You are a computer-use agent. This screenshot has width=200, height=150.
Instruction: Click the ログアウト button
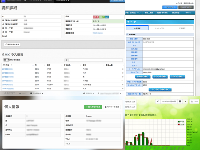186,7
